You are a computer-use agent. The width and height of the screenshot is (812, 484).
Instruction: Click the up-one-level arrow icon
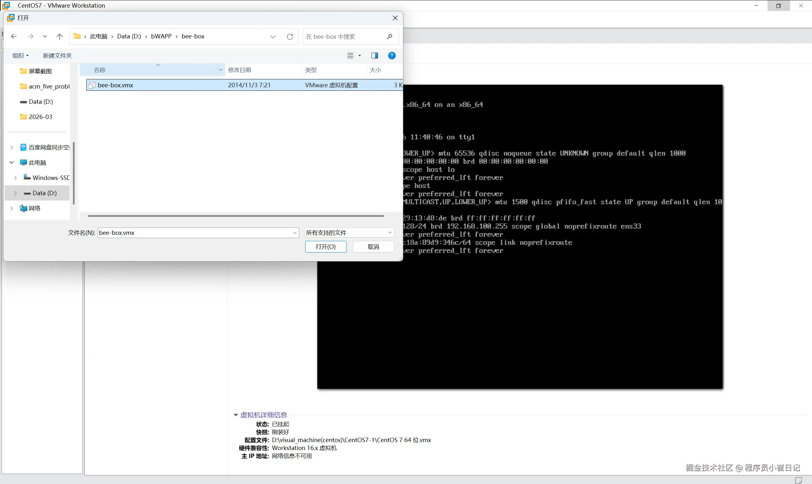[59, 36]
